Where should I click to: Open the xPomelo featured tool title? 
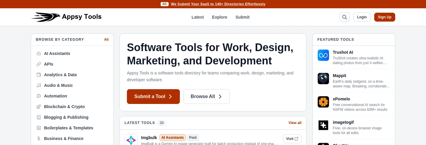tap(341, 99)
